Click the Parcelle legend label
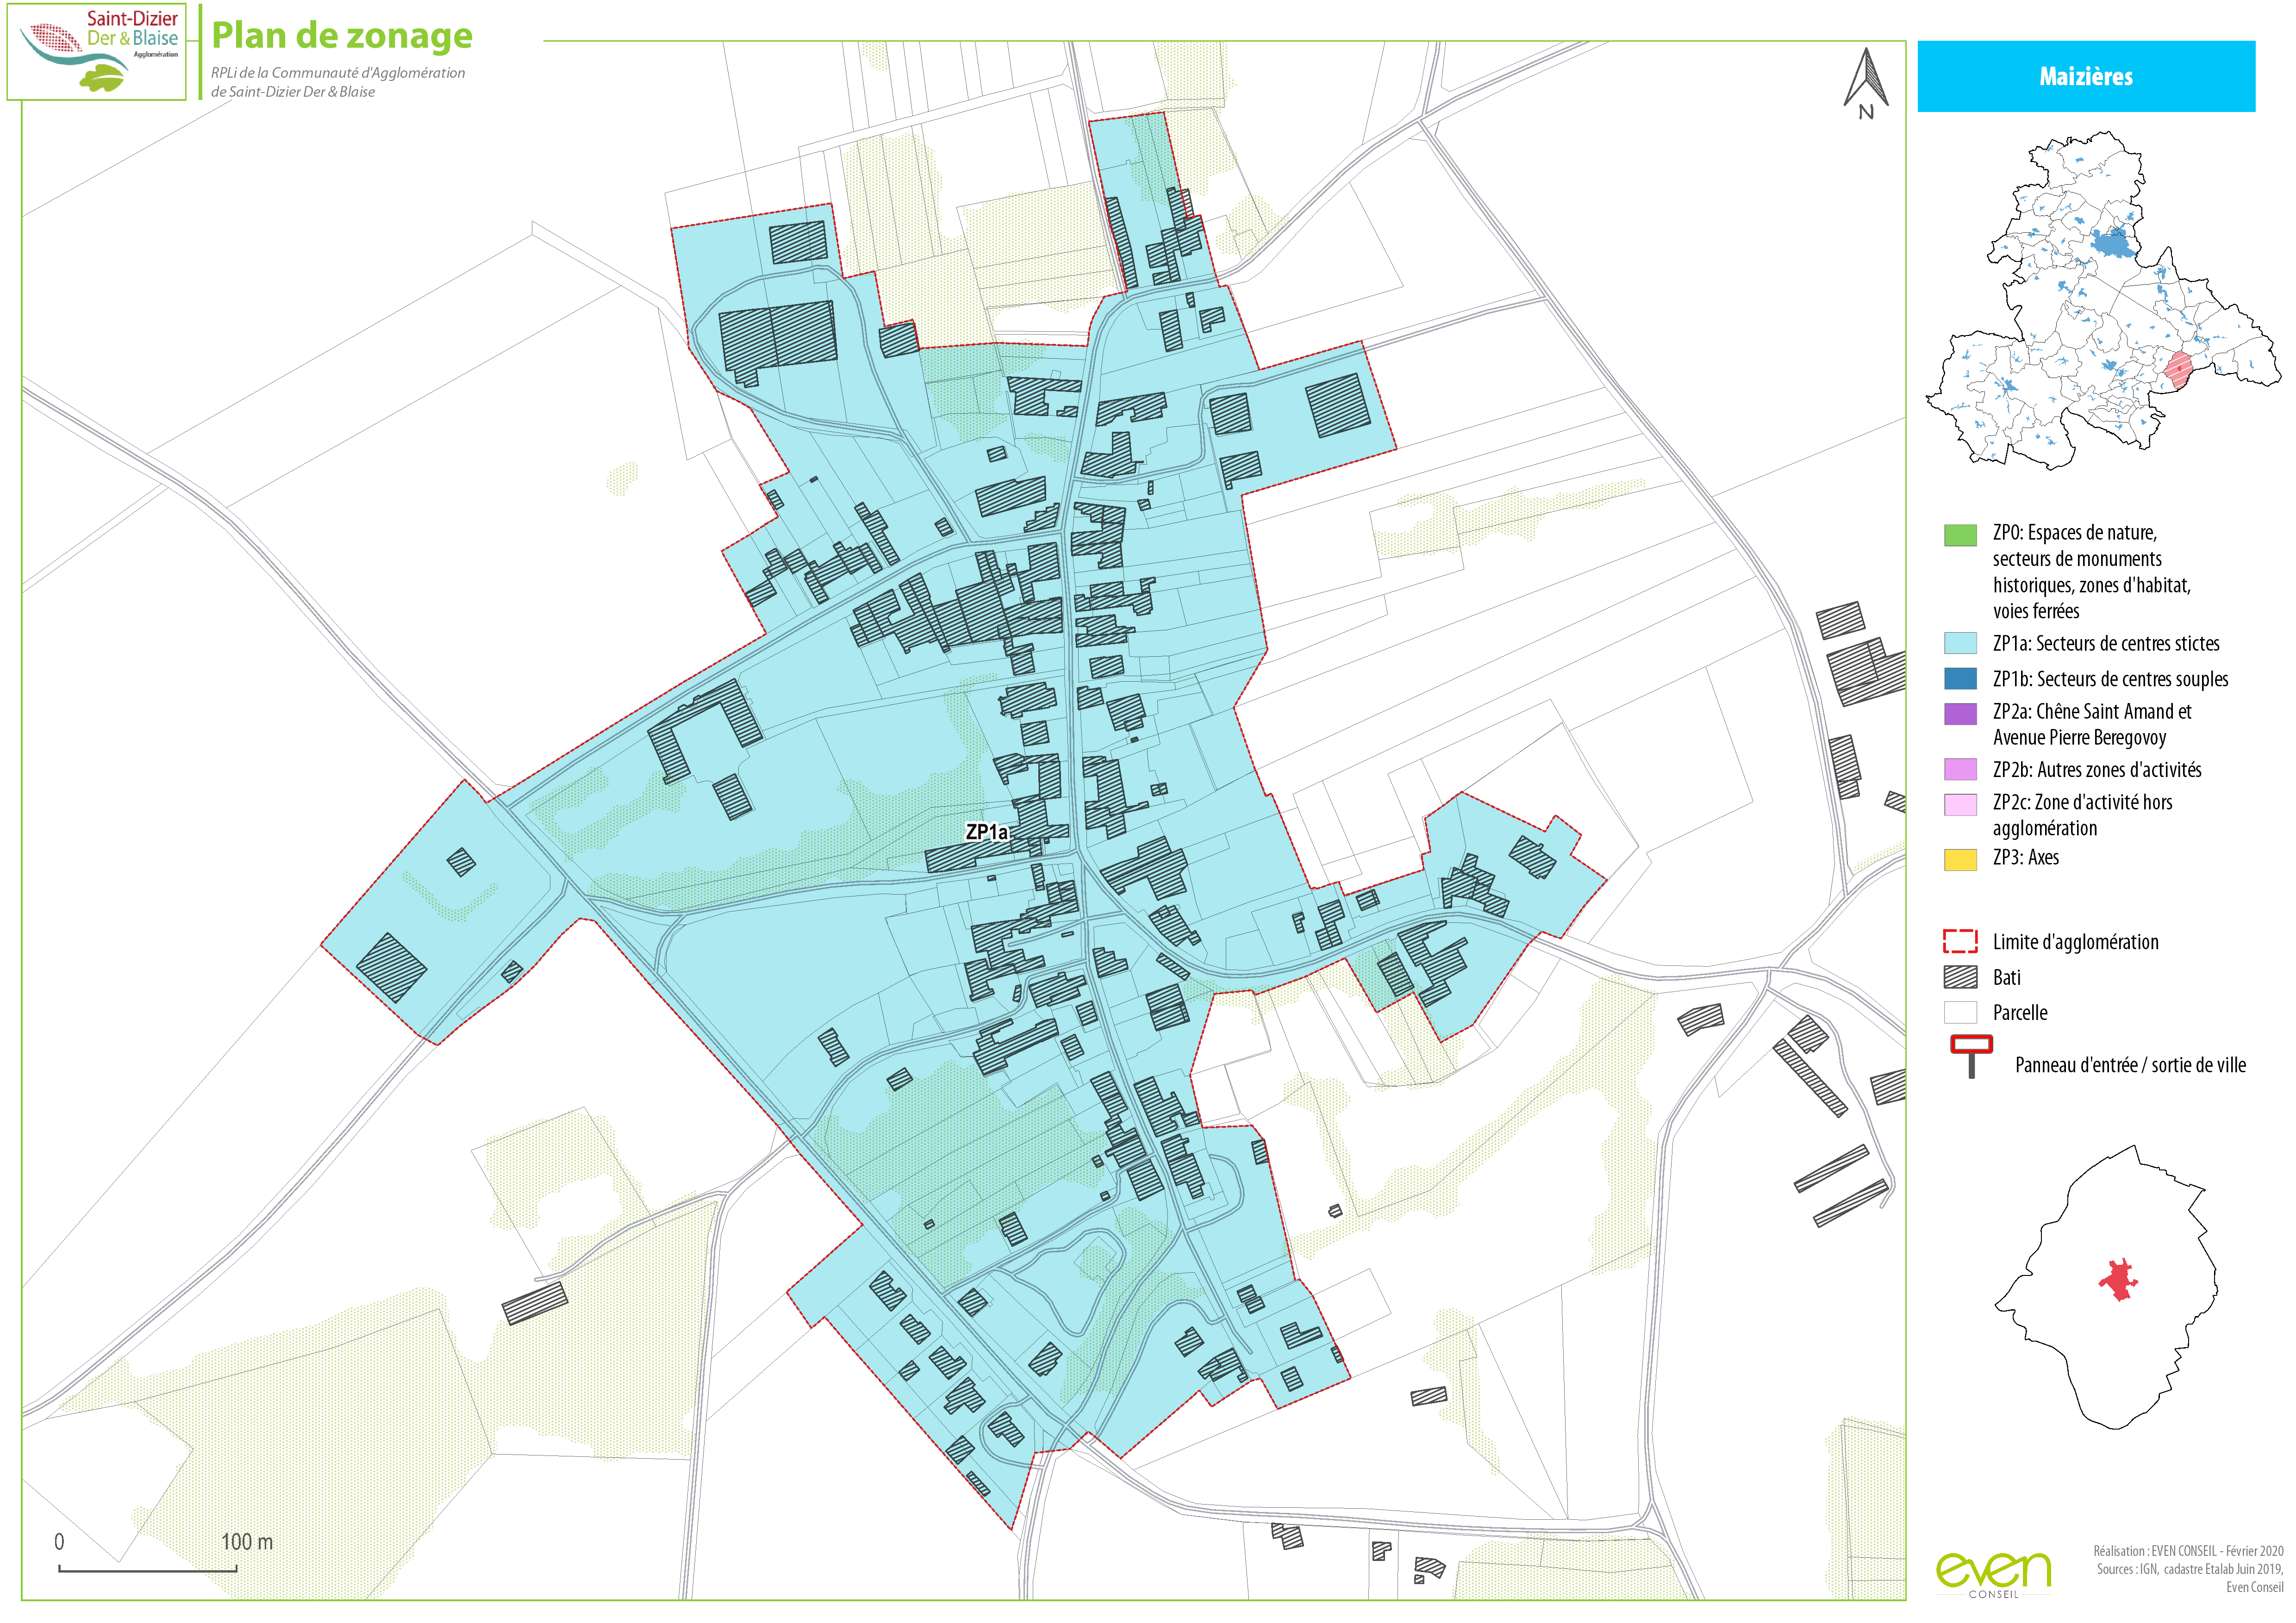 2020,1012
